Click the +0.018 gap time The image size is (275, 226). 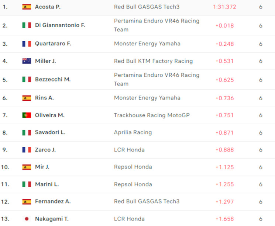coord(224,25)
